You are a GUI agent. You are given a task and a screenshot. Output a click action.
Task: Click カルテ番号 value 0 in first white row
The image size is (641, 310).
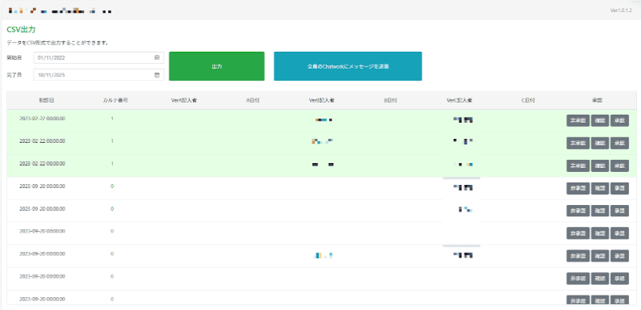pos(112,186)
